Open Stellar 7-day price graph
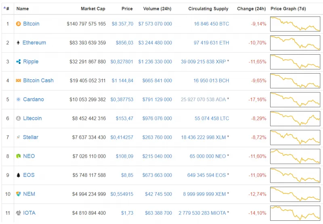This screenshot has height=224, width=323. point(295,138)
